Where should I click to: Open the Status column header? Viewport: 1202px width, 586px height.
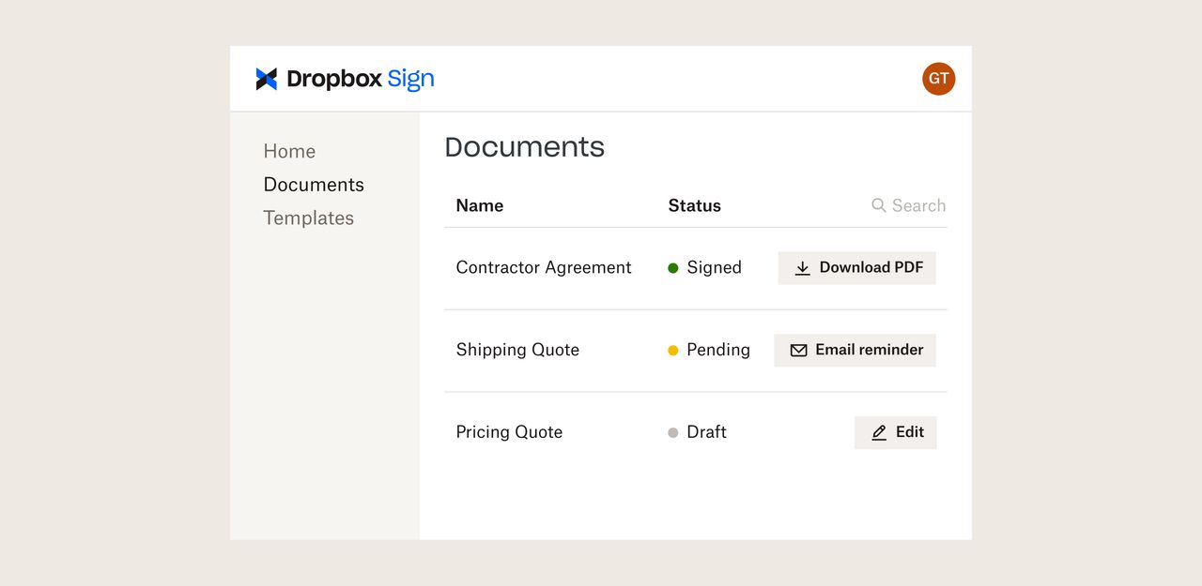click(694, 205)
